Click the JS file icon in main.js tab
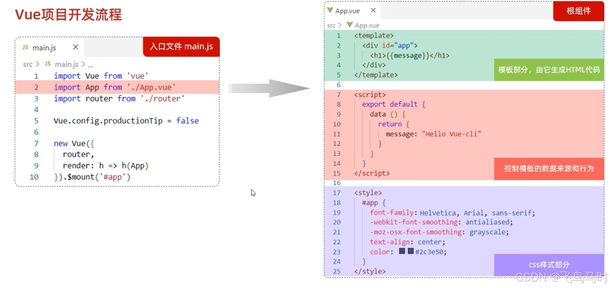The width and height of the screenshot is (610, 288). pos(25,47)
